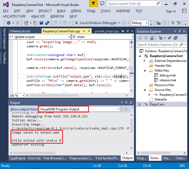Open the ARCHITECTURE menu
Screen dimensions: 189x169
[14, 16]
